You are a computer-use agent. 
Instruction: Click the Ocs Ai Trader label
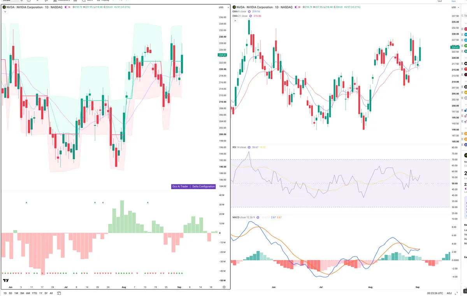coord(180,186)
